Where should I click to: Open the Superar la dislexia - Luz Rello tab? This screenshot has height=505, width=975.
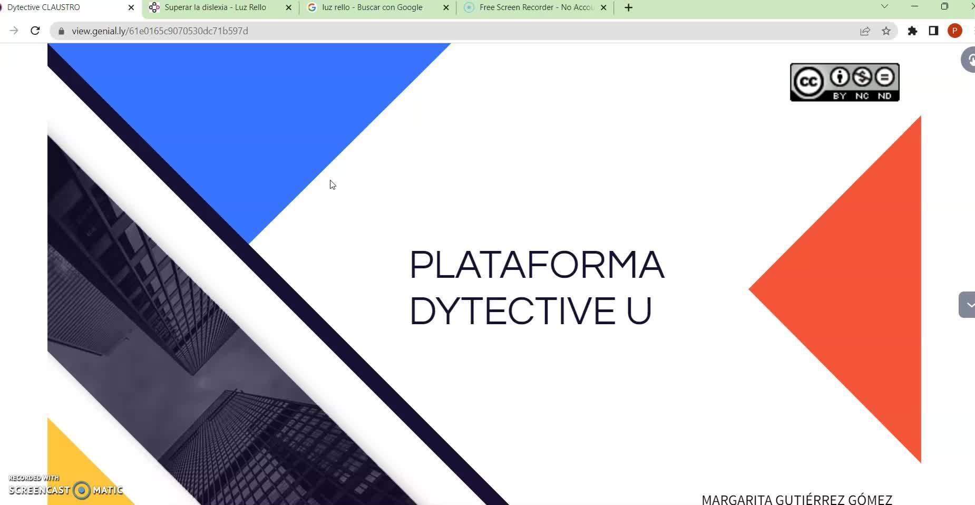(221, 8)
